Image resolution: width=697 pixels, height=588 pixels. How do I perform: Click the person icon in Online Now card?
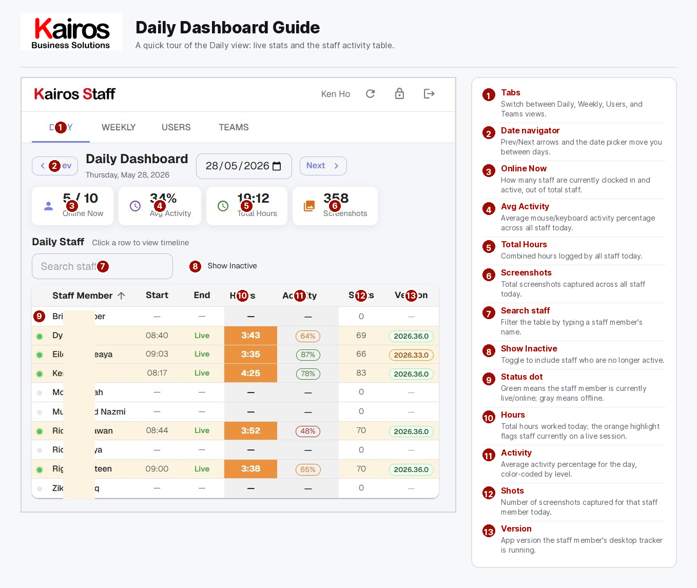tap(48, 206)
